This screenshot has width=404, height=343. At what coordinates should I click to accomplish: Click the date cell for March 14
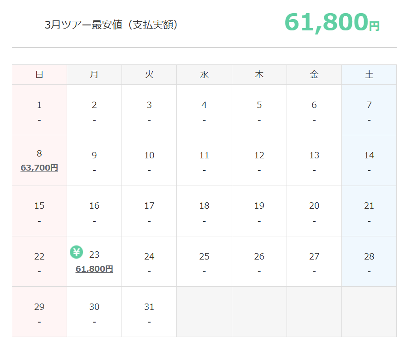369,160
